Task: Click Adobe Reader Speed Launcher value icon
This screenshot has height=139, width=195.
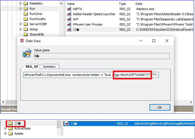Action: tap(69, 14)
